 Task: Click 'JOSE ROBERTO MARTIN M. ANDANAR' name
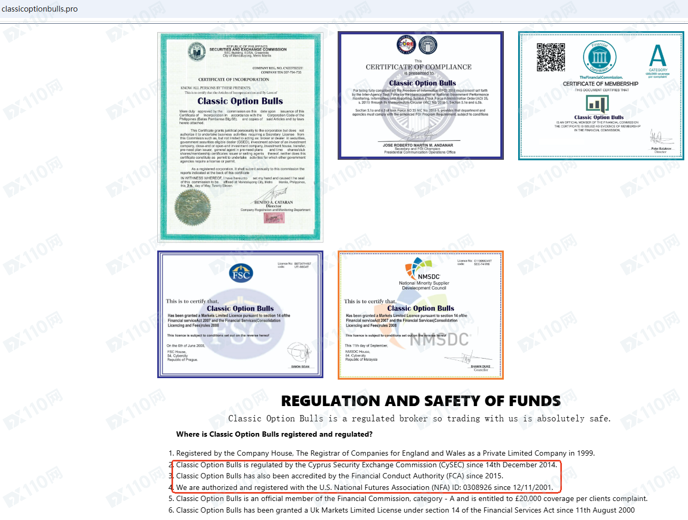pos(418,145)
